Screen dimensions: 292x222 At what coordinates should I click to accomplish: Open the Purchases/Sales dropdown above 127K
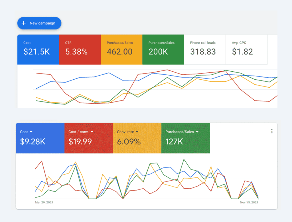(197, 132)
